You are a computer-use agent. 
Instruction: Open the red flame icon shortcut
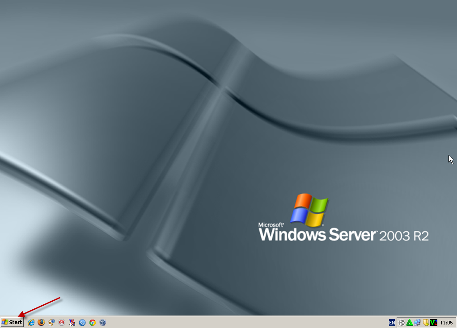[x=62, y=323]
